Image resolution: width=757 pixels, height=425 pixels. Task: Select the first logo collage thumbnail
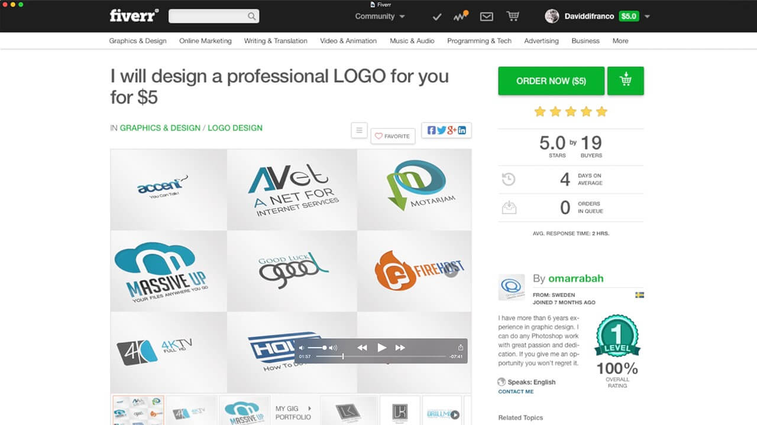[x=138, y=410]
